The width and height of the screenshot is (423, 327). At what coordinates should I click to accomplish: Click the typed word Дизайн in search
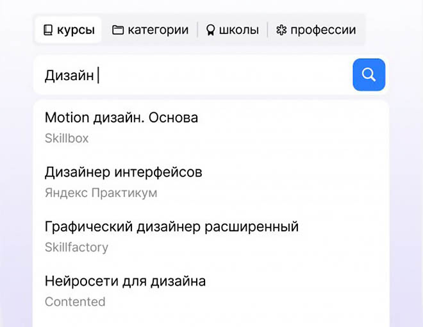[69, 76]
